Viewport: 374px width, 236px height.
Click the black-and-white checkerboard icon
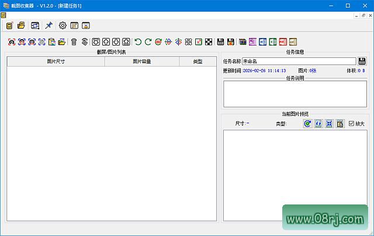209,41
